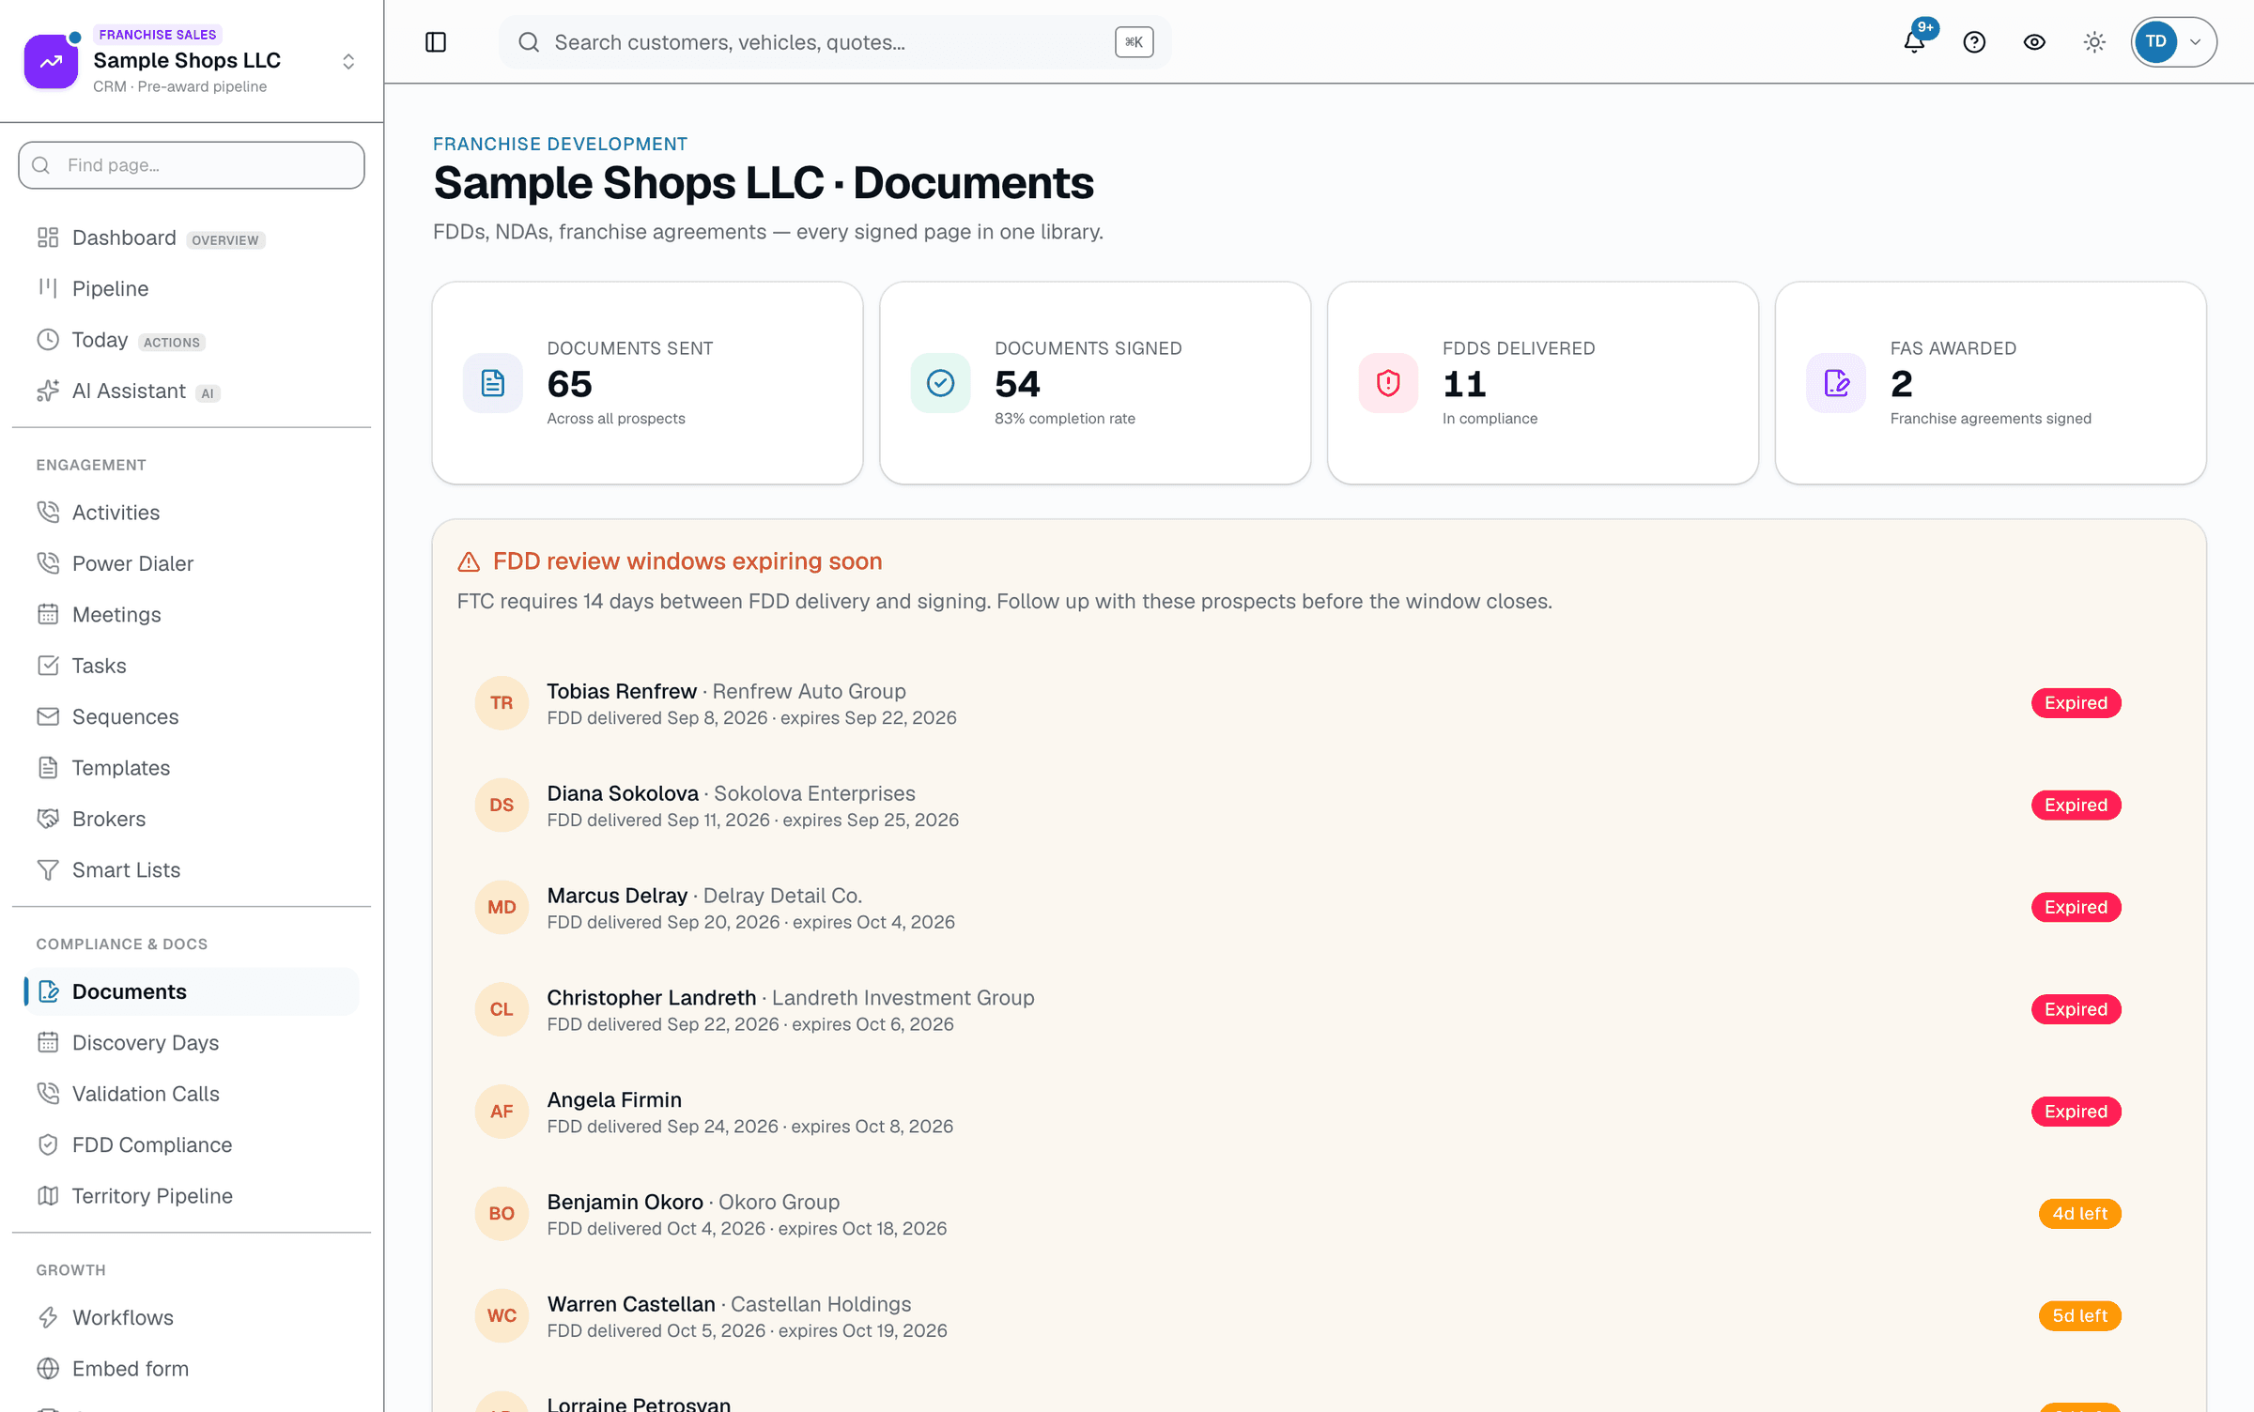
Task: Click Marcus Delray's Expired badge
Action: (2076, 908)
